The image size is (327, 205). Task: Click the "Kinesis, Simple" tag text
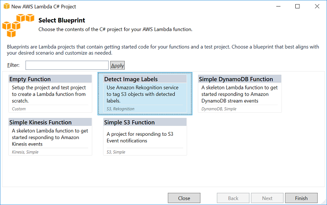pos(25,152)
